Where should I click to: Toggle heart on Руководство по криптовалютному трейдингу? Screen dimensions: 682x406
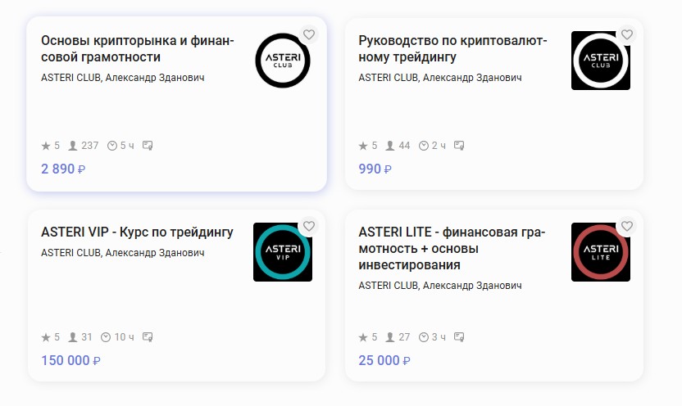point(627,34)
